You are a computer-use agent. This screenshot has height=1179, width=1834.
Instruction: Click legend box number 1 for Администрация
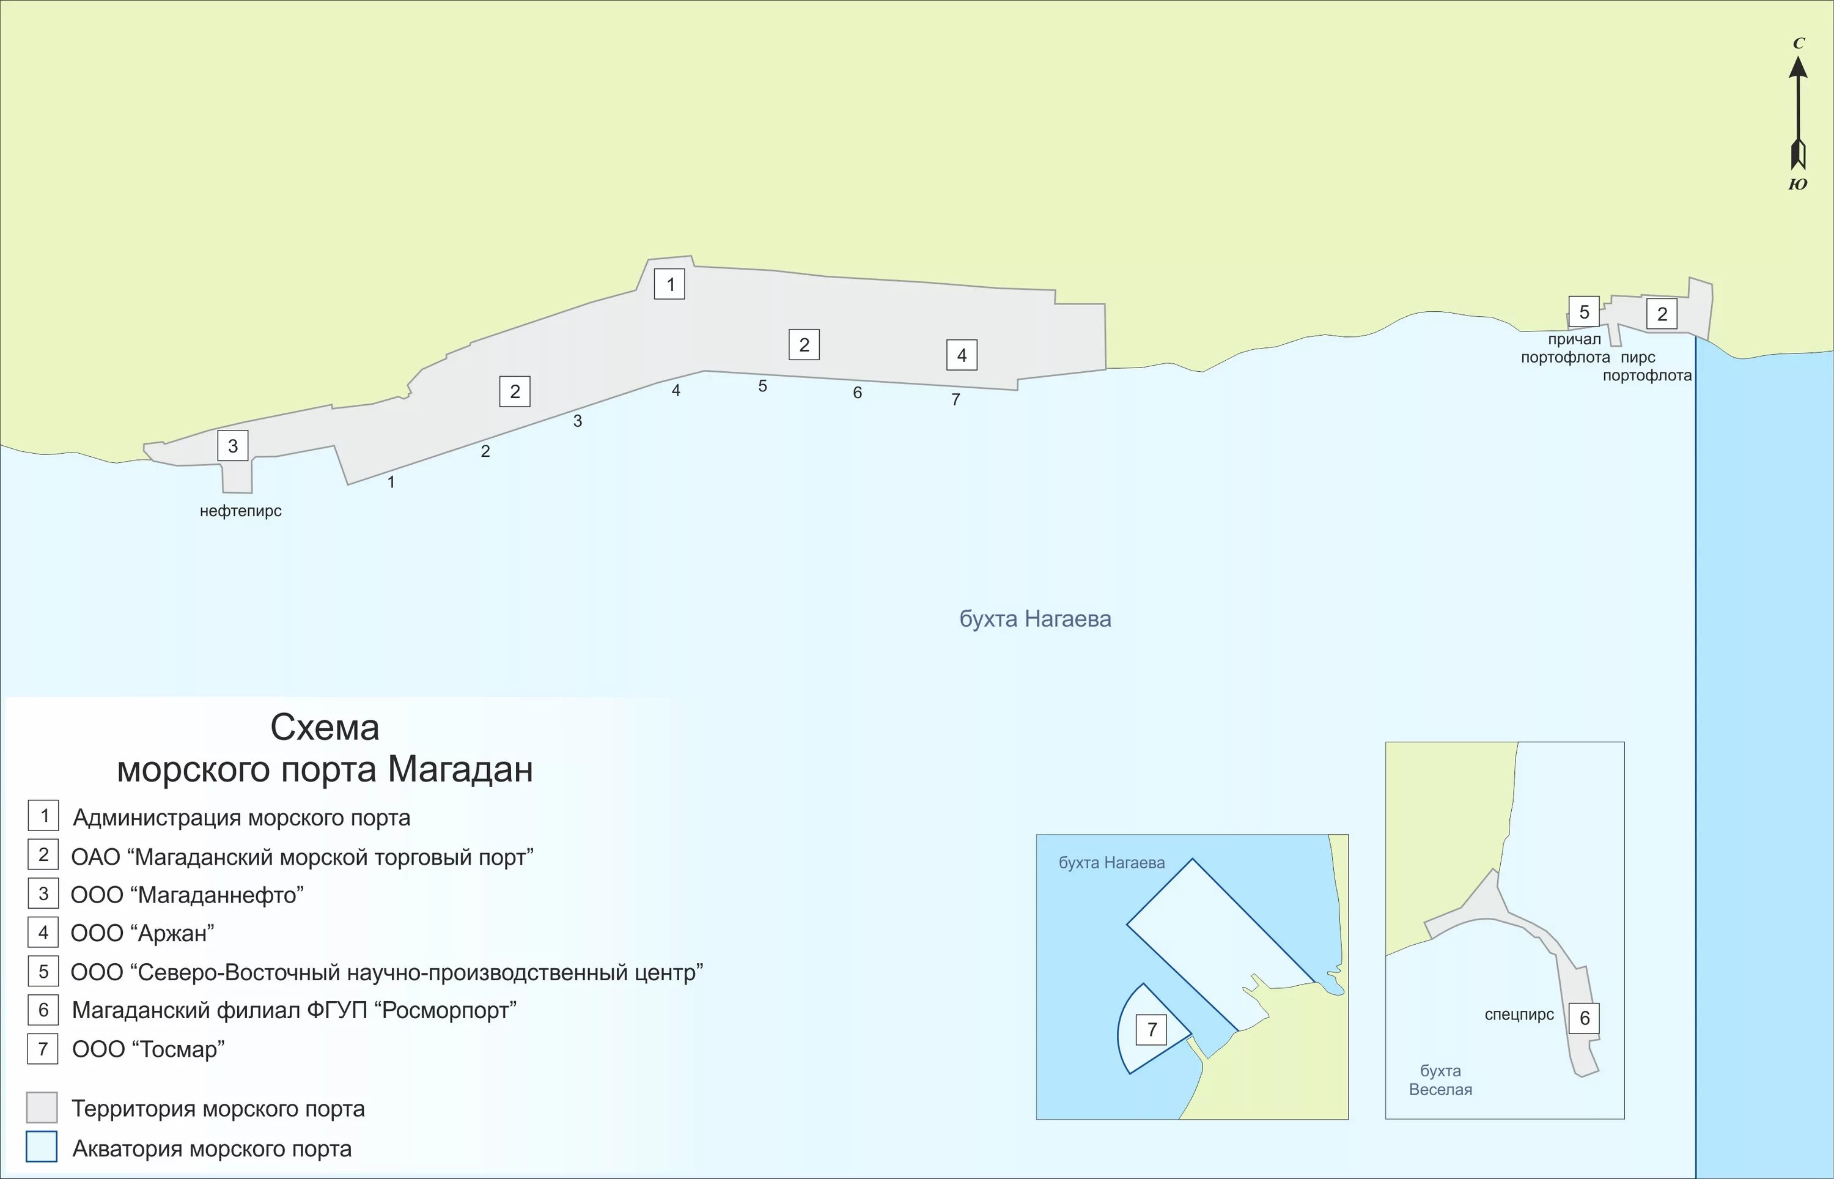click(43, 815)
